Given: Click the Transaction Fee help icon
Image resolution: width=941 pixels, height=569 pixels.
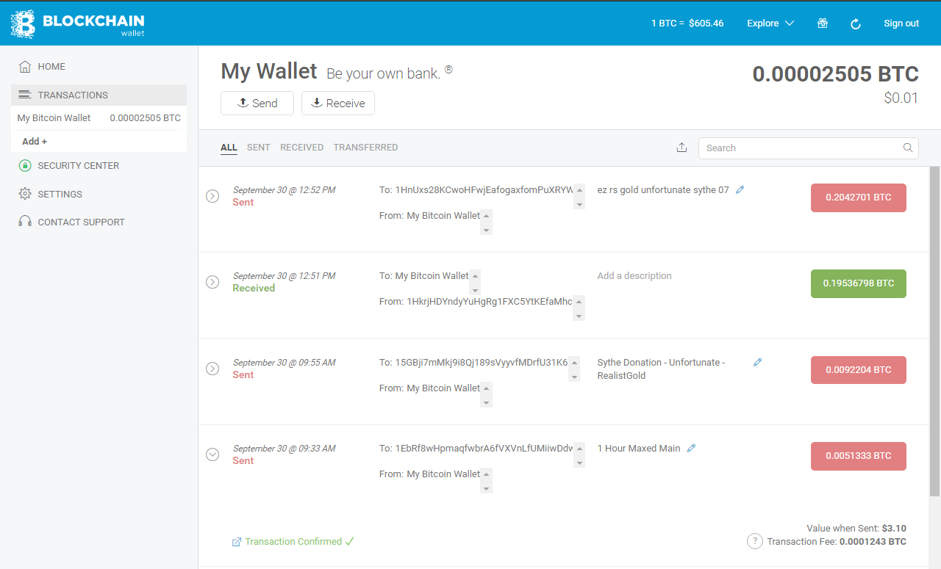Looking at the screenshot, I should (754, 541).
